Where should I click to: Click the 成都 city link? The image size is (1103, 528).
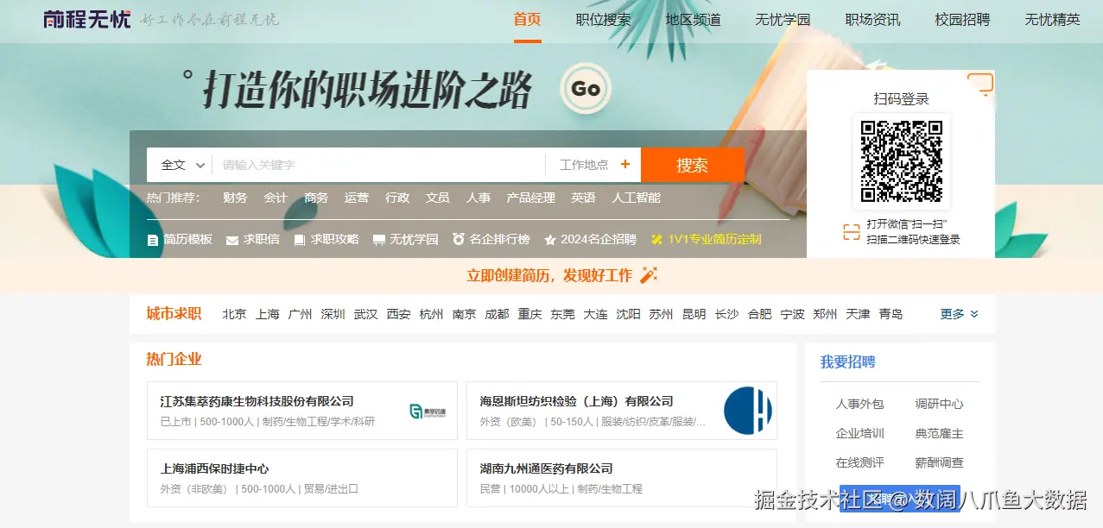coord(497,314)
